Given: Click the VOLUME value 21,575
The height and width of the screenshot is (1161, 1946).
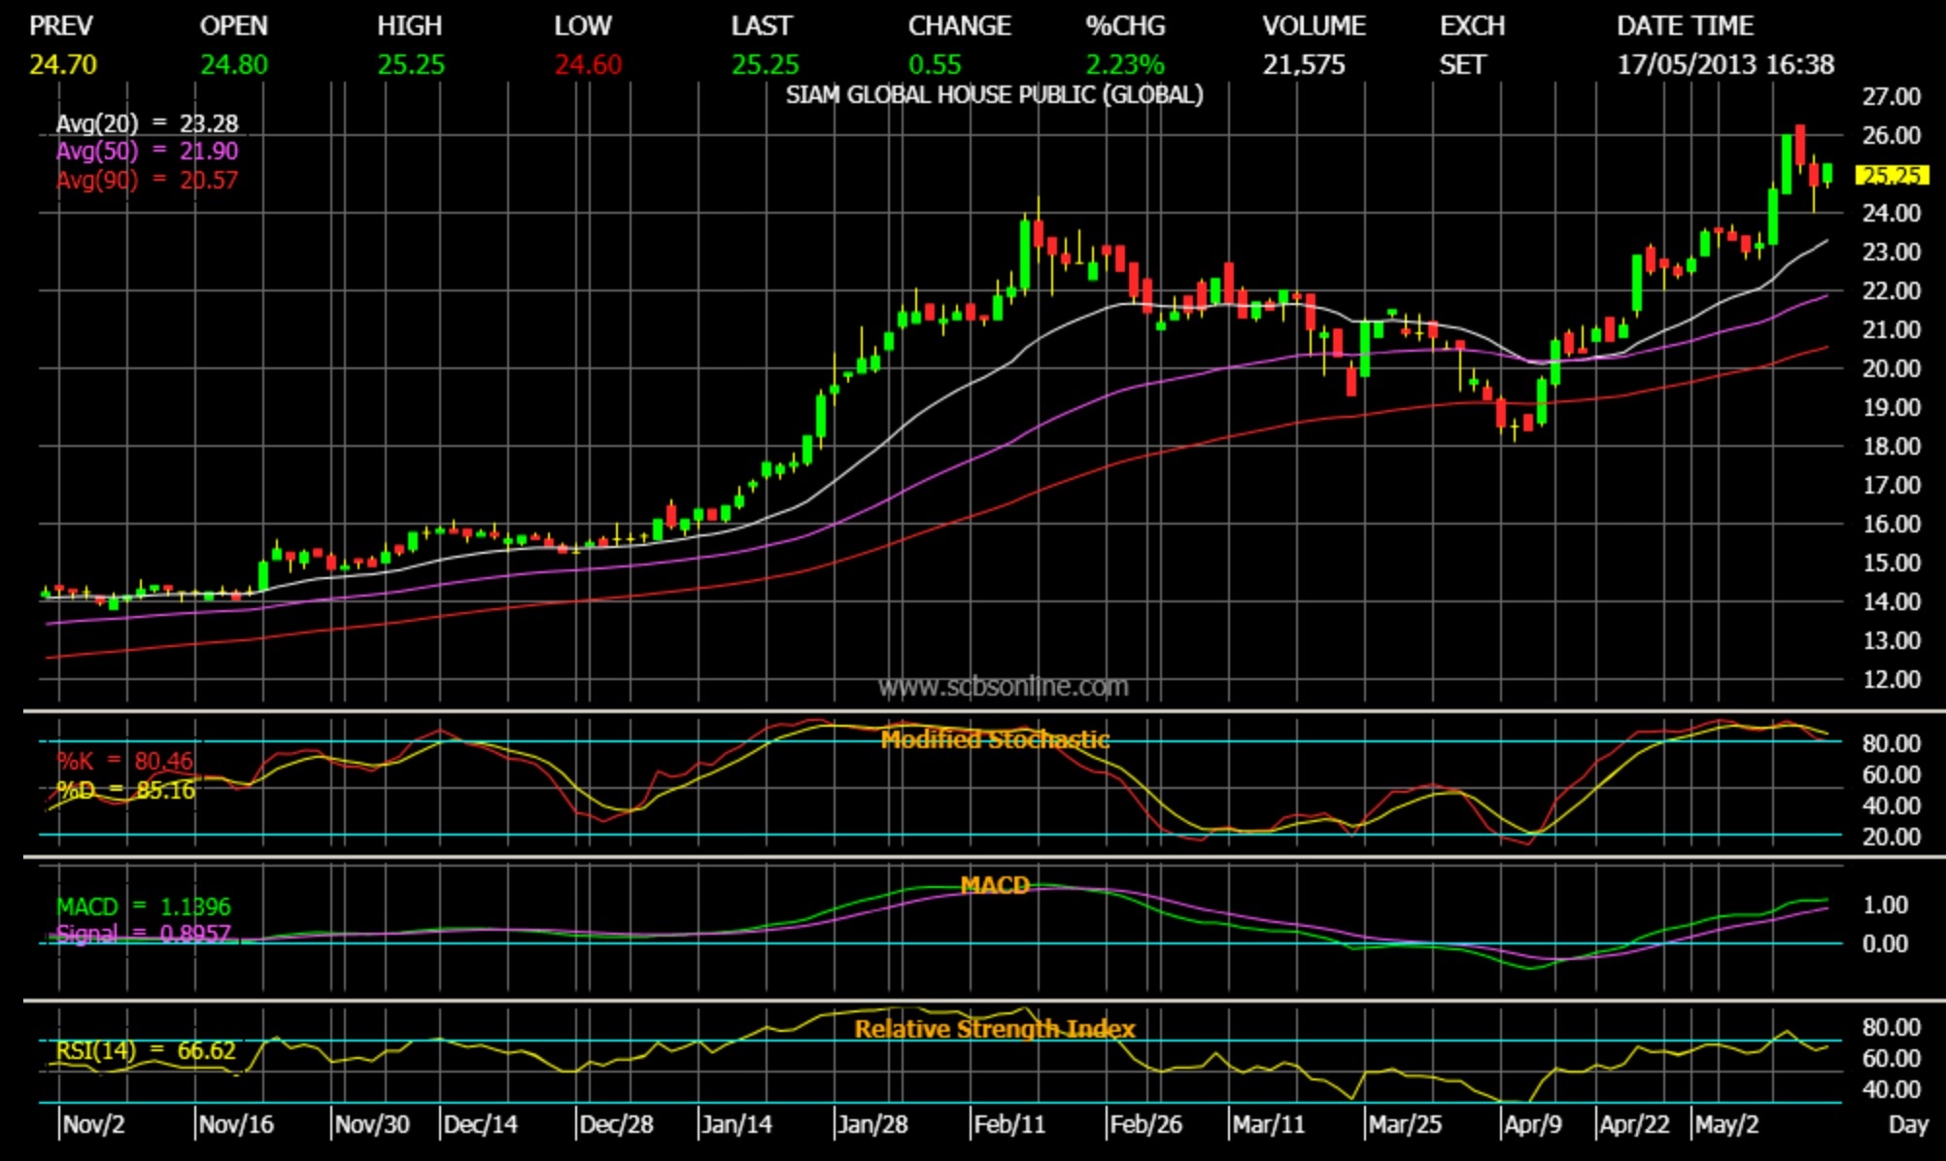Looking at the screenshot, I should click(x=1304, y=65).
